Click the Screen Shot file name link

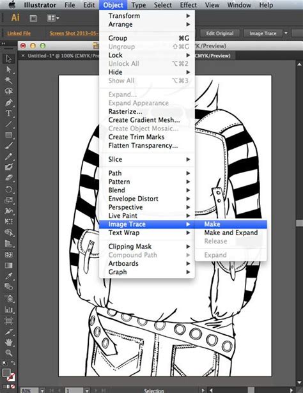point(74,33)
